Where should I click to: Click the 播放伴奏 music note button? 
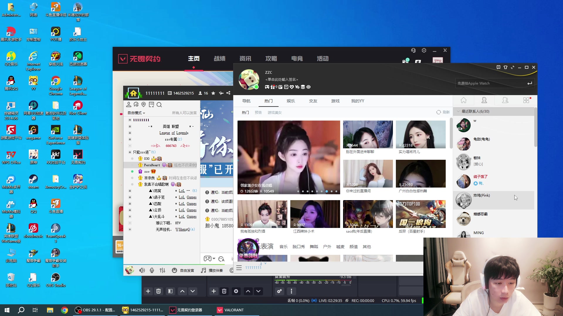[212, 270]
